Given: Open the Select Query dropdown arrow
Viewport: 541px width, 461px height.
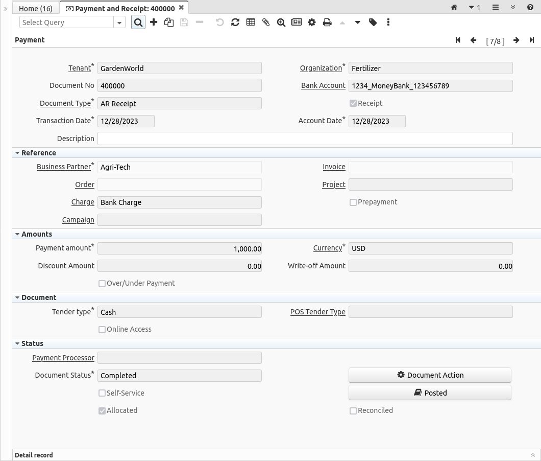Looking at the screenshot, I should click(x=119, y=22).
